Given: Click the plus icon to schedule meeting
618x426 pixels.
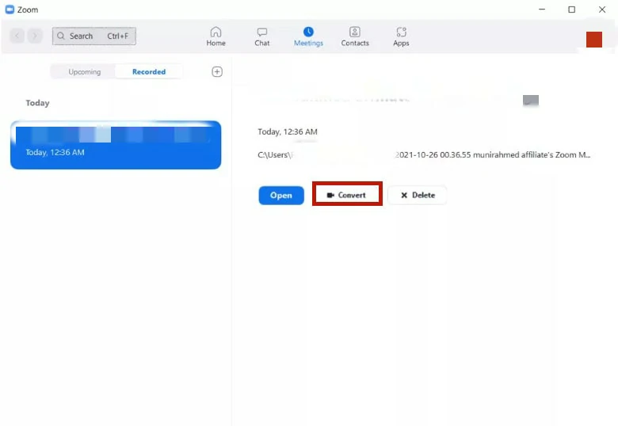Looking at the screenshot, I should [x=217, y=71].
